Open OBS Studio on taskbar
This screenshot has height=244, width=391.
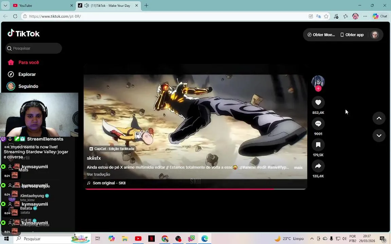178,239
